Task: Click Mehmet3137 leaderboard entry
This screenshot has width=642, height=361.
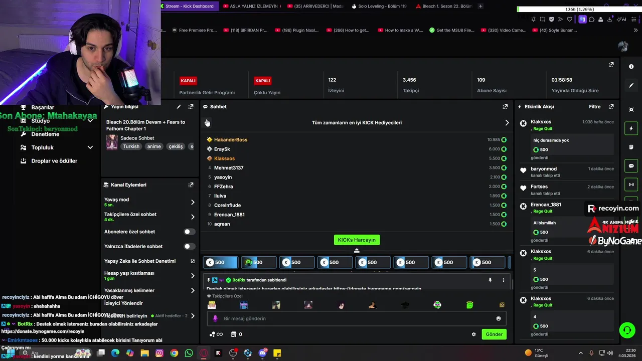Action: (x=229, y=168)
